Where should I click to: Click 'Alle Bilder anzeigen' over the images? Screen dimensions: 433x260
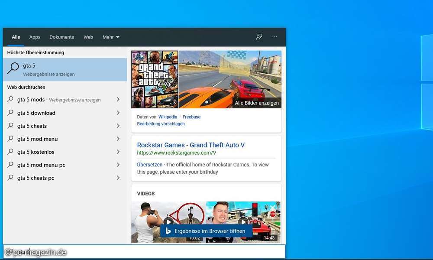[258, 104]
